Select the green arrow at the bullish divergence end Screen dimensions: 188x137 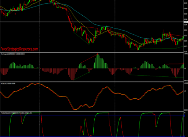(89, 72)
